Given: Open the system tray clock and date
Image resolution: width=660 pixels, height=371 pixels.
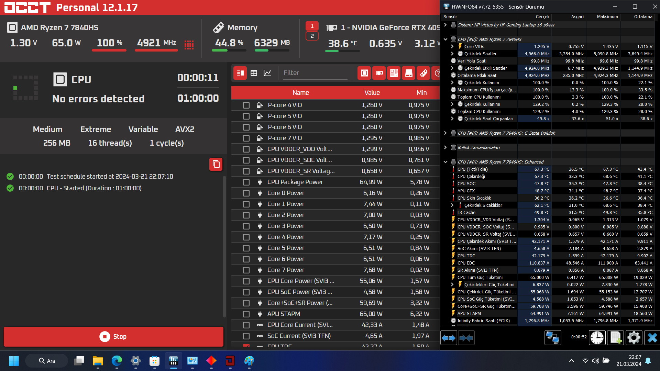Looking at the screenshot, I should pos(629,361).
